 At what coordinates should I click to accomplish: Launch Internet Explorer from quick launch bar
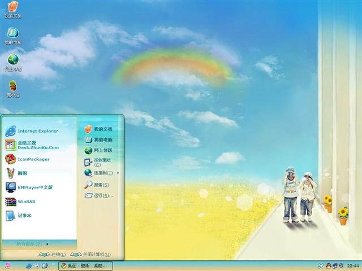pyautogui.click(x=29, y=266)
